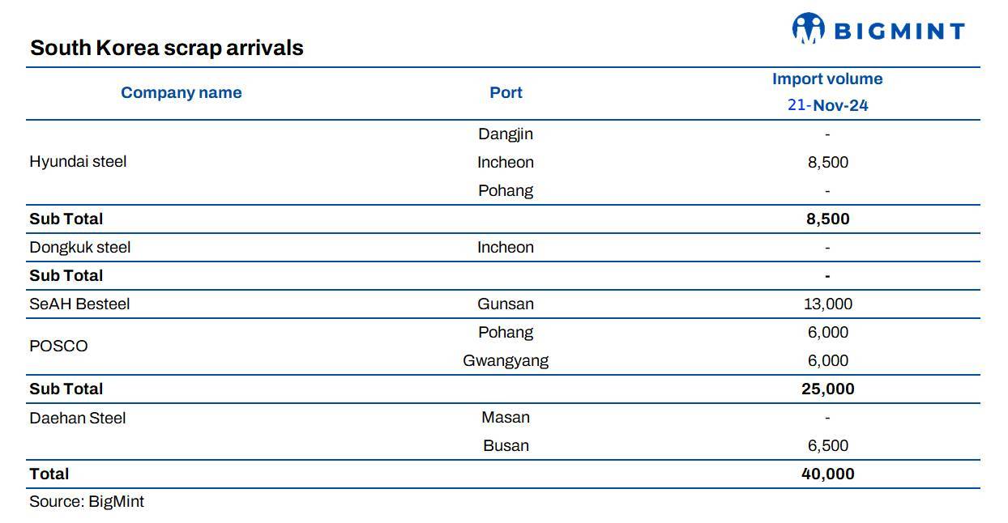
Task: Click the Gwangyang port cell
Action: click(506, 361)
